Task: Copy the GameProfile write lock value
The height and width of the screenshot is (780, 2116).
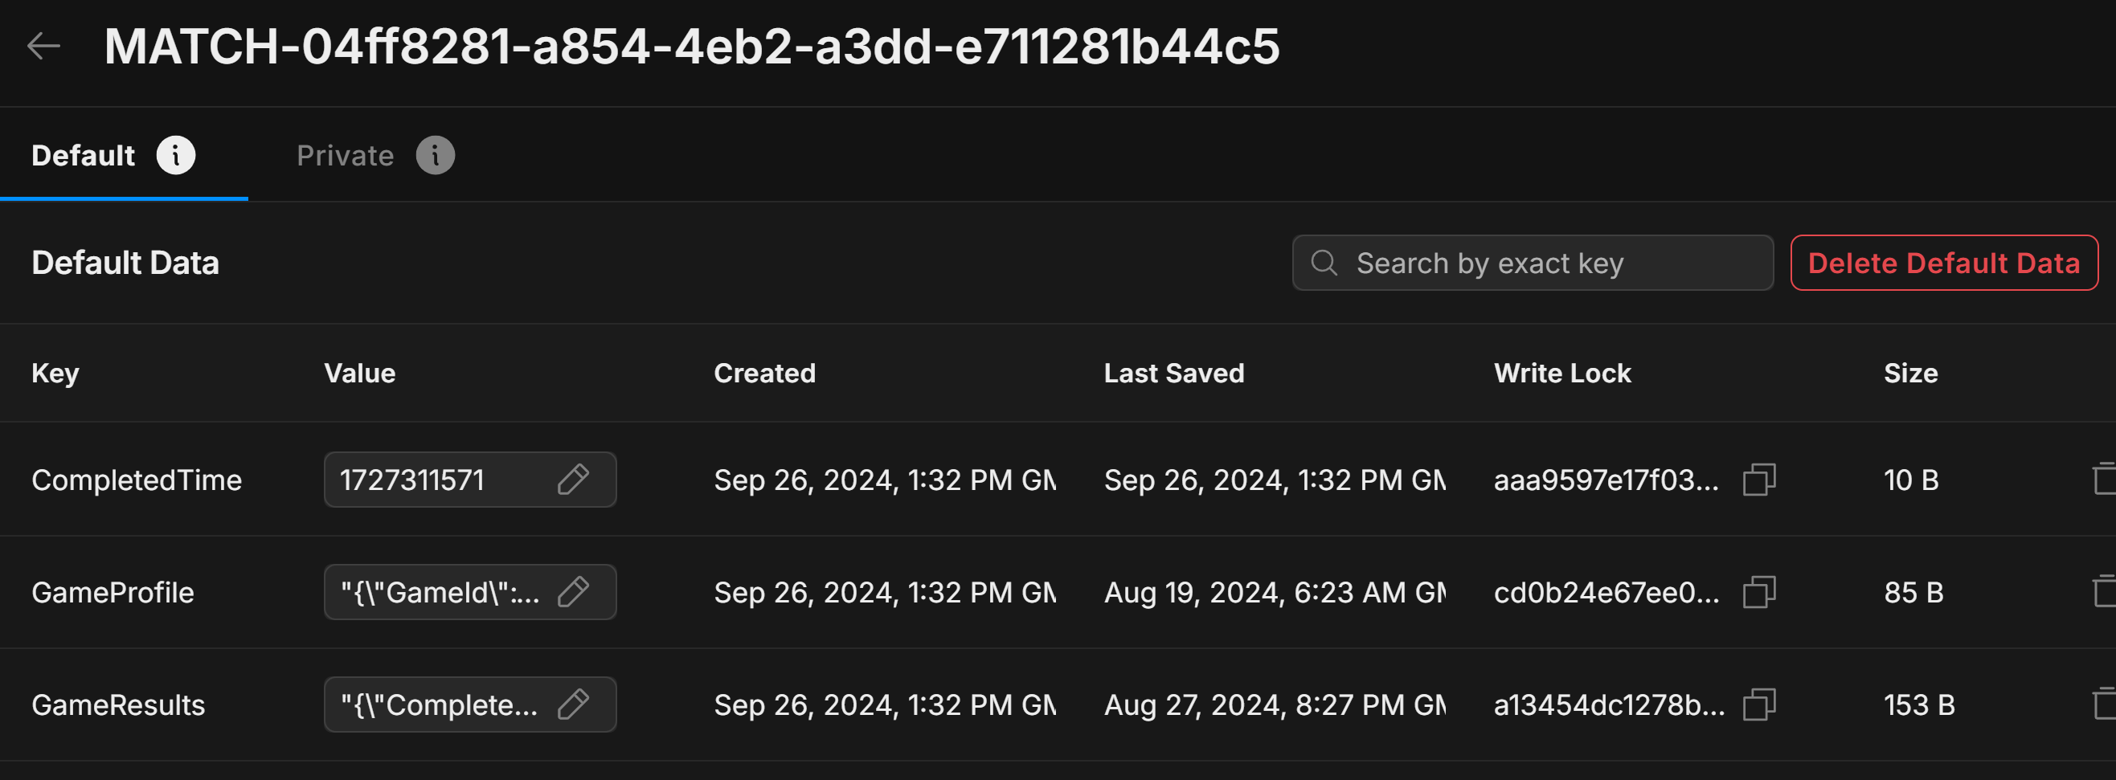Action: (1758, 591)
